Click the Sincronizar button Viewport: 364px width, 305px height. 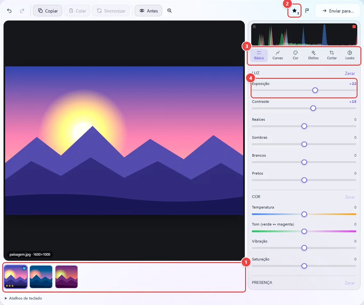111,11
